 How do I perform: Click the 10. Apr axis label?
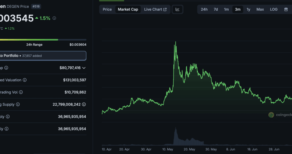pos(107,149)
